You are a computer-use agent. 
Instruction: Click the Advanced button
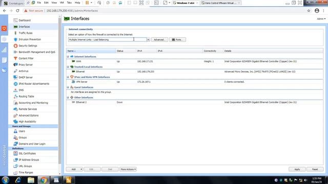click(x=159, y=40)
